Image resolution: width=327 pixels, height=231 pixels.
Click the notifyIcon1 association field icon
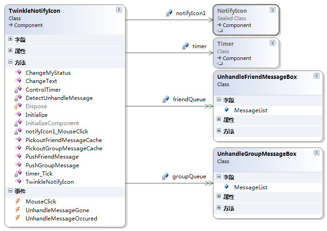(169, 13)
